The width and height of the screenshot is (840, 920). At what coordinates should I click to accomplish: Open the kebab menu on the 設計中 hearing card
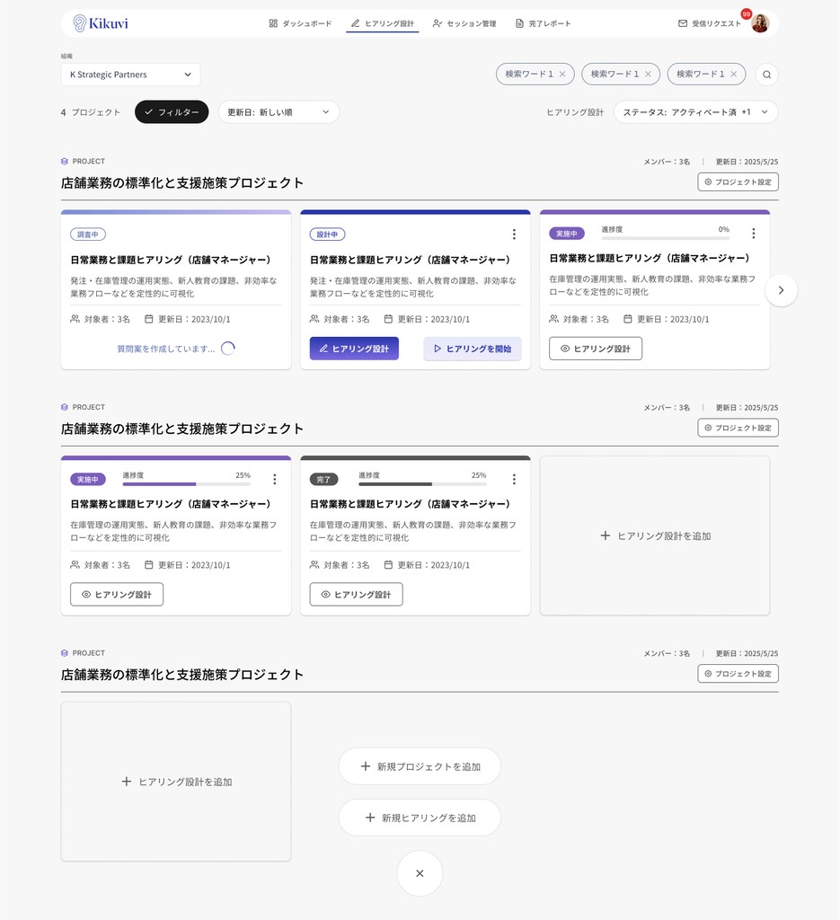(514, 234)
